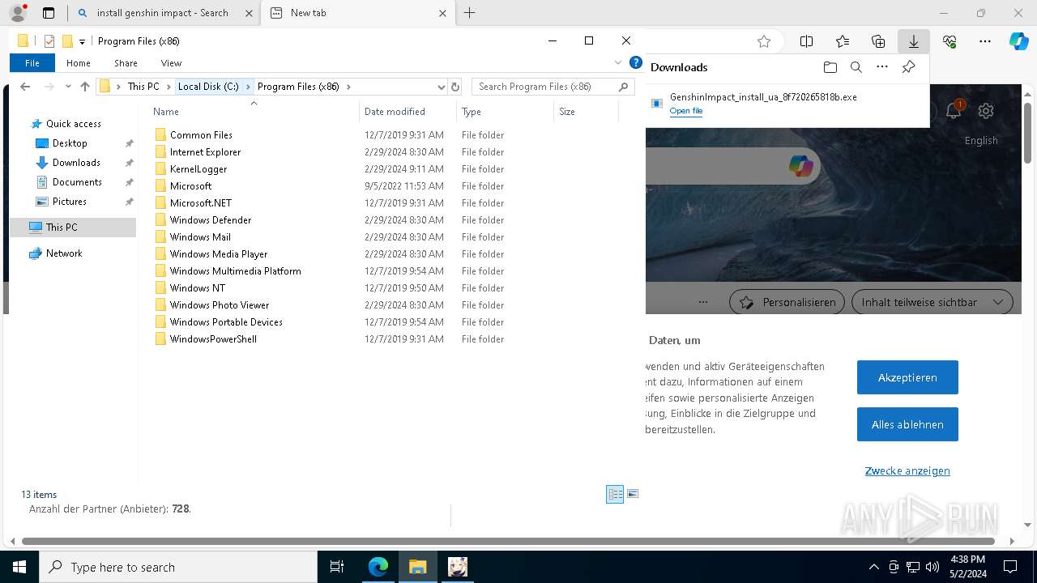Open Edge browser essentials heart icon

tap(950, 41)
